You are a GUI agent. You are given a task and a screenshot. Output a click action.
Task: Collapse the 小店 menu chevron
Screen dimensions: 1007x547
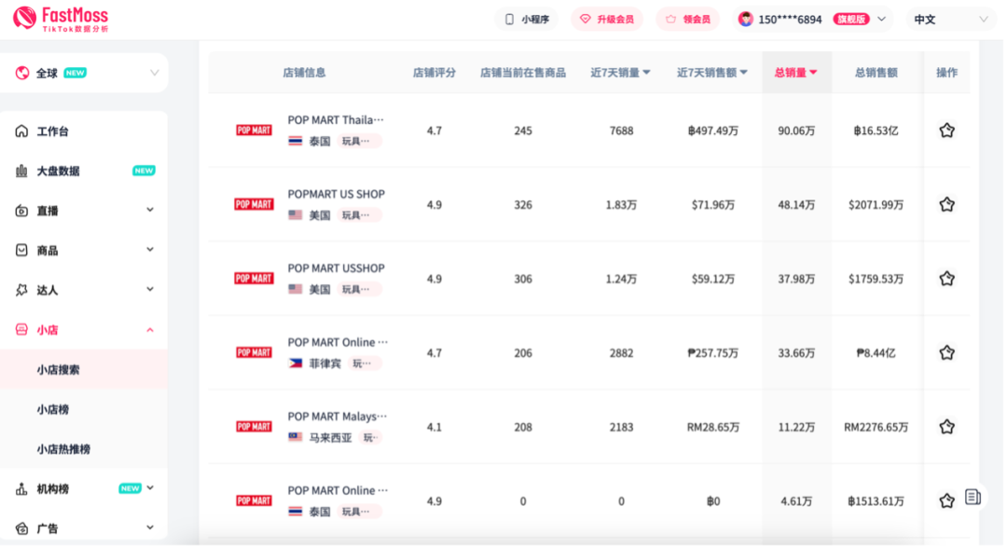(149, 330)
